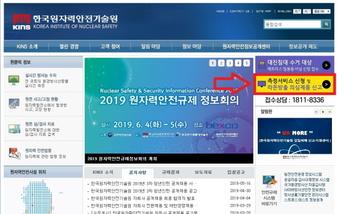Screen dimensions: 337x214
Task: Open 원전 사고/고장 현황 link
Action: (42, 99)
